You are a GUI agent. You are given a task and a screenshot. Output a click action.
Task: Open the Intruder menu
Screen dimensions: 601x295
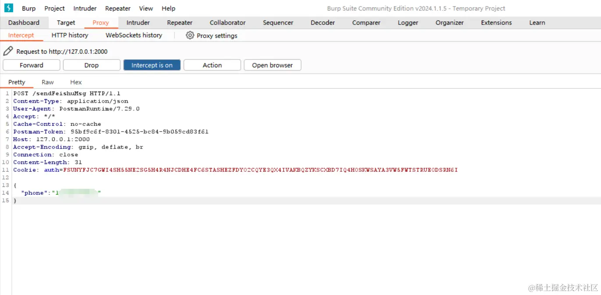tap(85, 8)
